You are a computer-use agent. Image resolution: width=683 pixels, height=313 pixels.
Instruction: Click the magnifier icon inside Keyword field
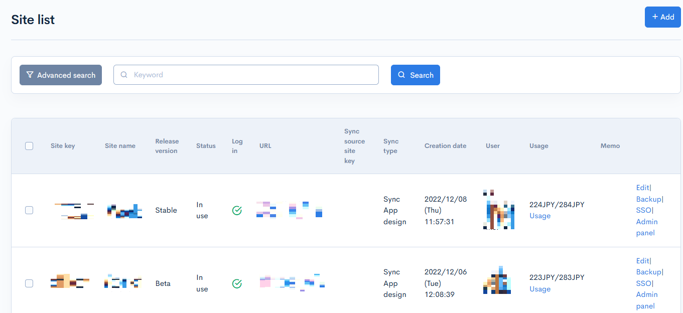124,75
